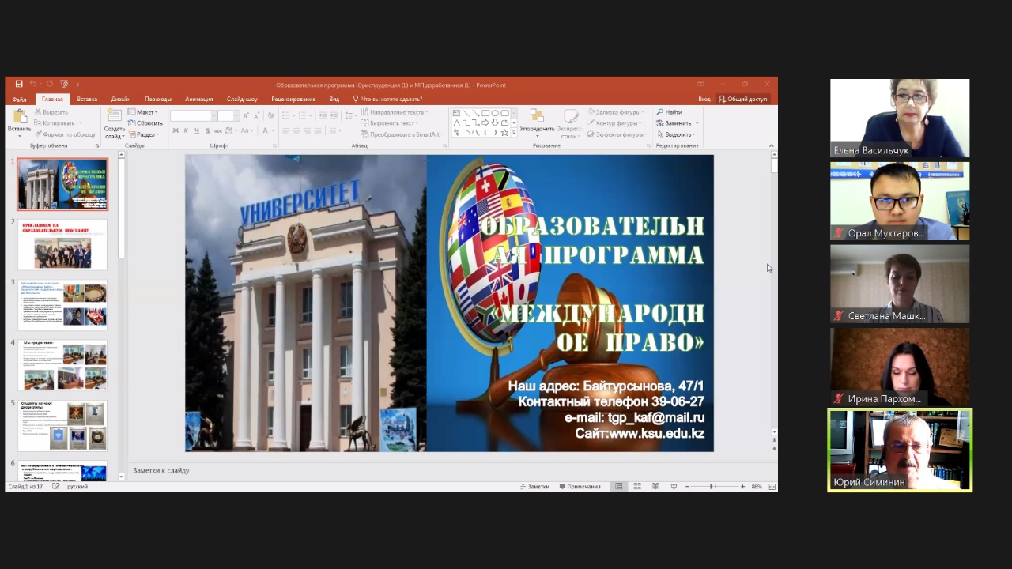Pick the star shape in the shapes gallery
Image resolution: width=1012 pixels, height=569 pixels.
[x=504, y=133]
